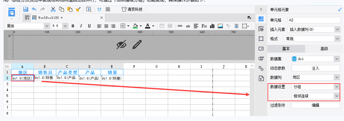Click the 单元格 A2 input field
The width and height of the screenshot is (344, 121).
[x=314, y=20]
